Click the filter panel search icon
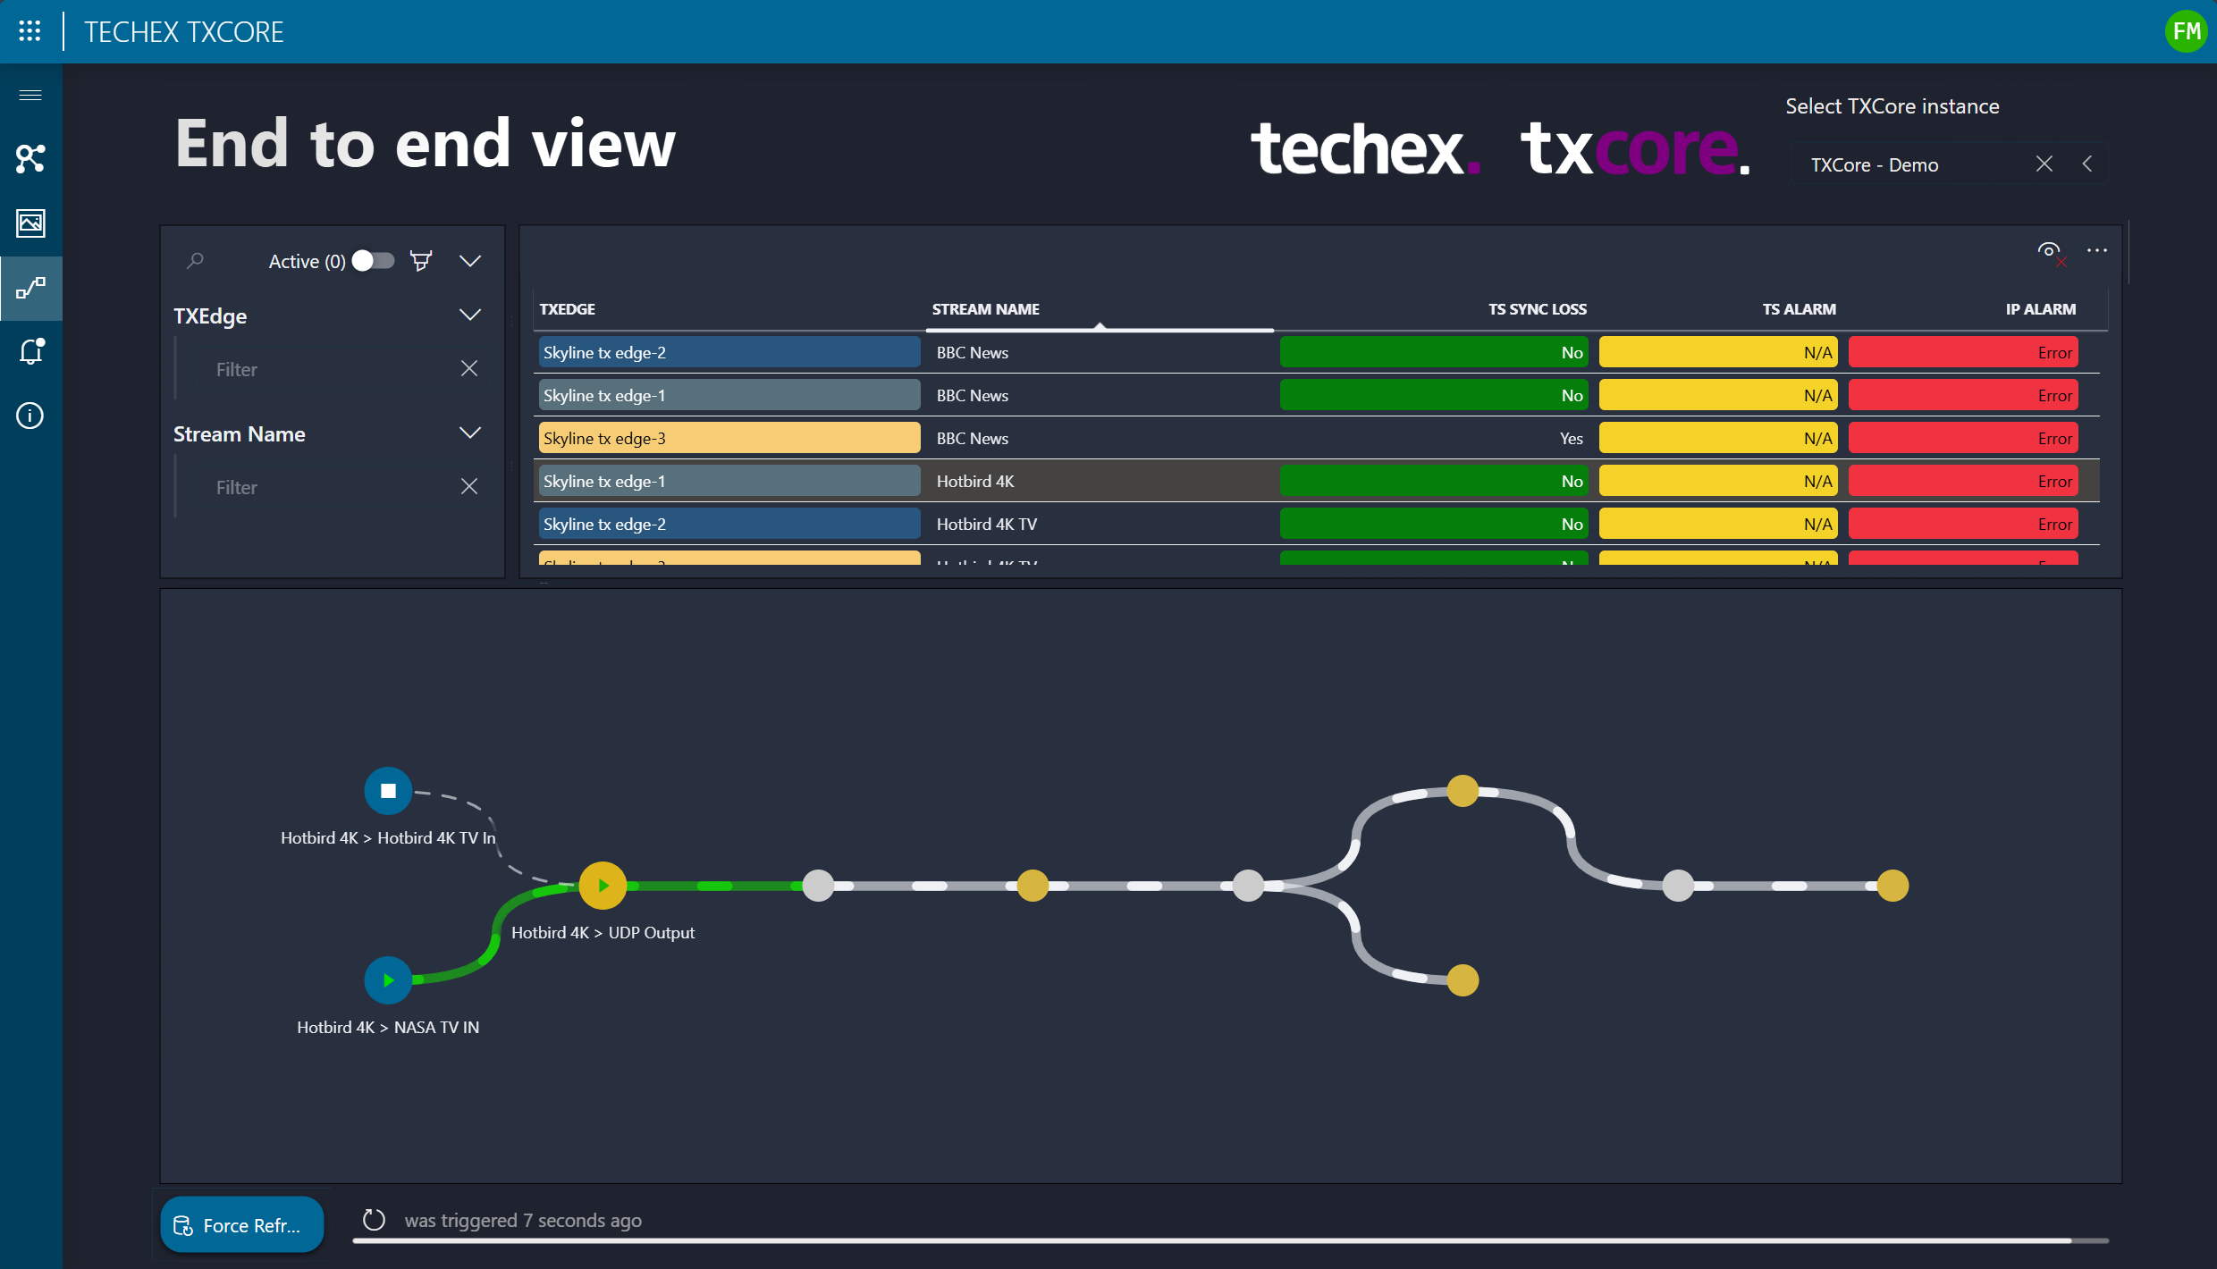Image resolution: width=2217 pixels, height=1269 pixels. [x=195, y=260]
